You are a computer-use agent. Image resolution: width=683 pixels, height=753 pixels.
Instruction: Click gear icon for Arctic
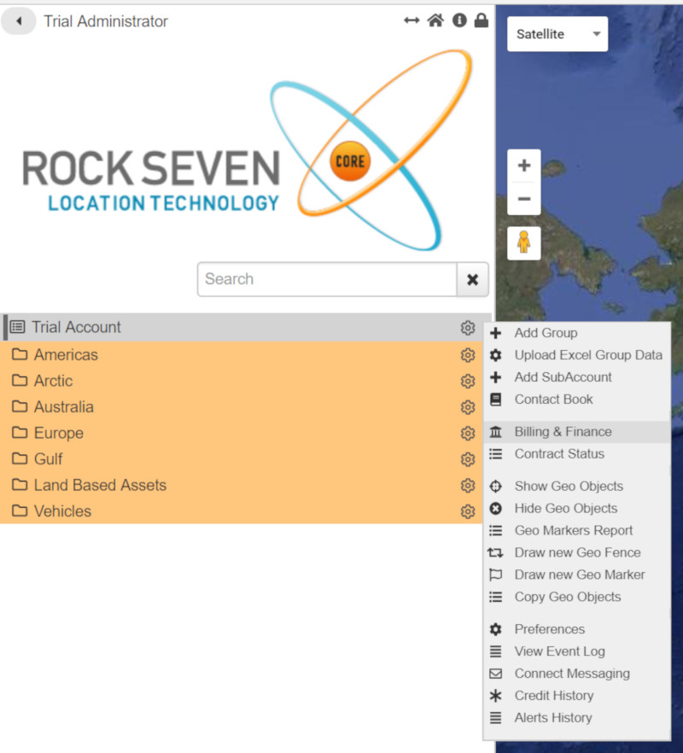pos(468,381)
